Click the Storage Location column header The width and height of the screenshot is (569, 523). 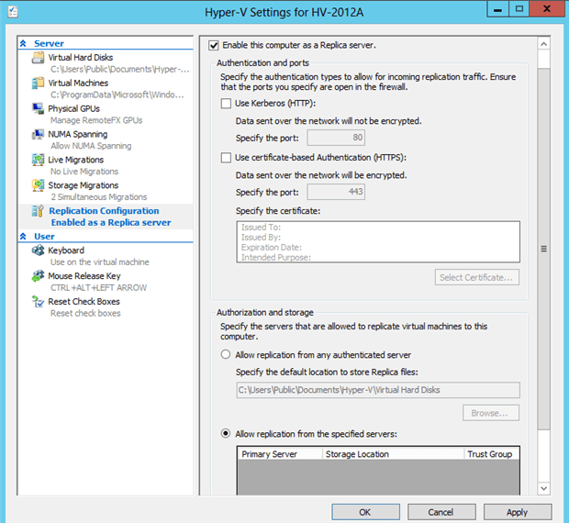tap(393, 454)
